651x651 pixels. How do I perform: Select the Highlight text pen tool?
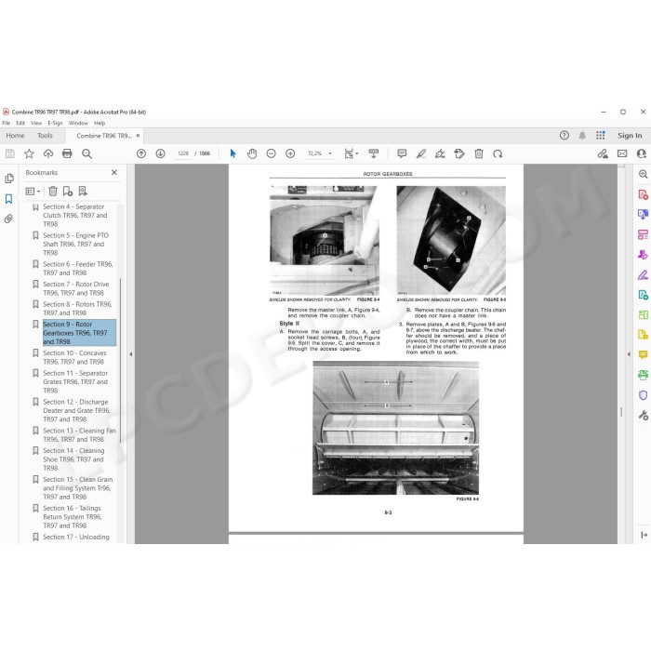click(421, 153)
